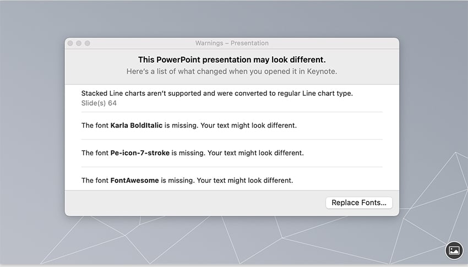Select the Stacked Line charts warning
Image resolution: width=468 pixels, height=267 pixels.
pyautogui.click(x=217, y=94)
